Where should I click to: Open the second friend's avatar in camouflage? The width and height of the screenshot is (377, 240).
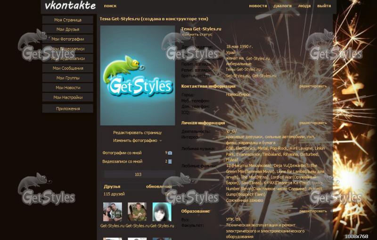pyautogui.click(x=137, y=212)
